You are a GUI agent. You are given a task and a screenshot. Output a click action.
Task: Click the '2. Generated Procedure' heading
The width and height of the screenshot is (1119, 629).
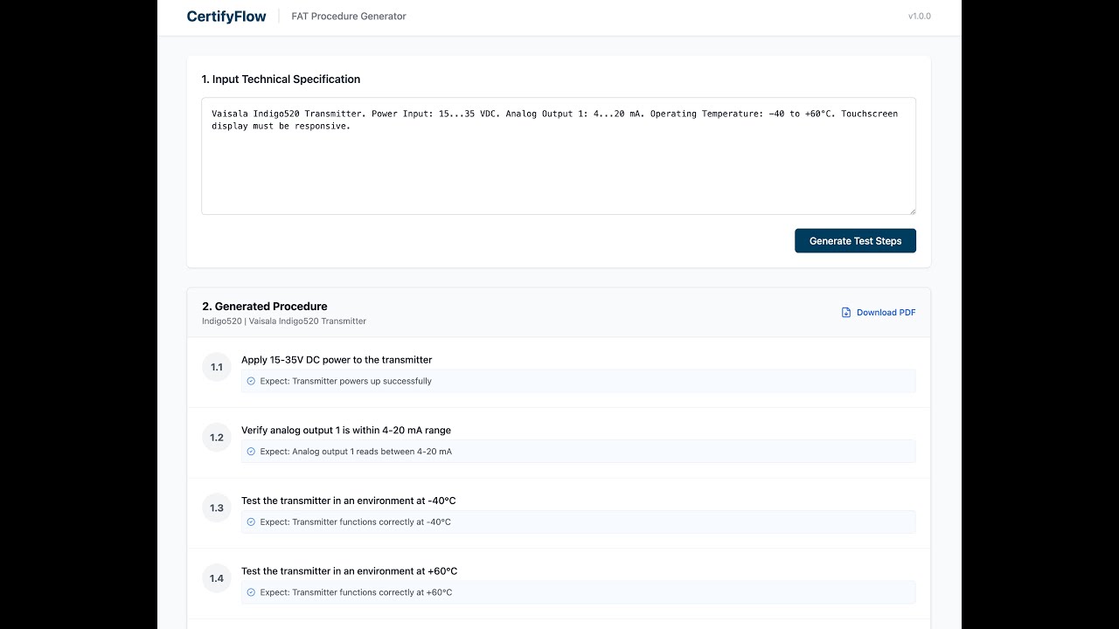[x=265, y=307]
